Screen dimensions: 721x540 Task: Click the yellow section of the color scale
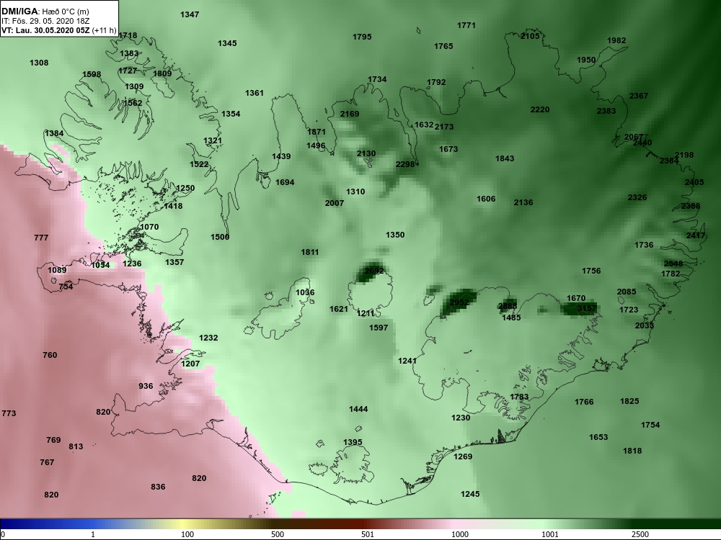click(x=184, y=524)
